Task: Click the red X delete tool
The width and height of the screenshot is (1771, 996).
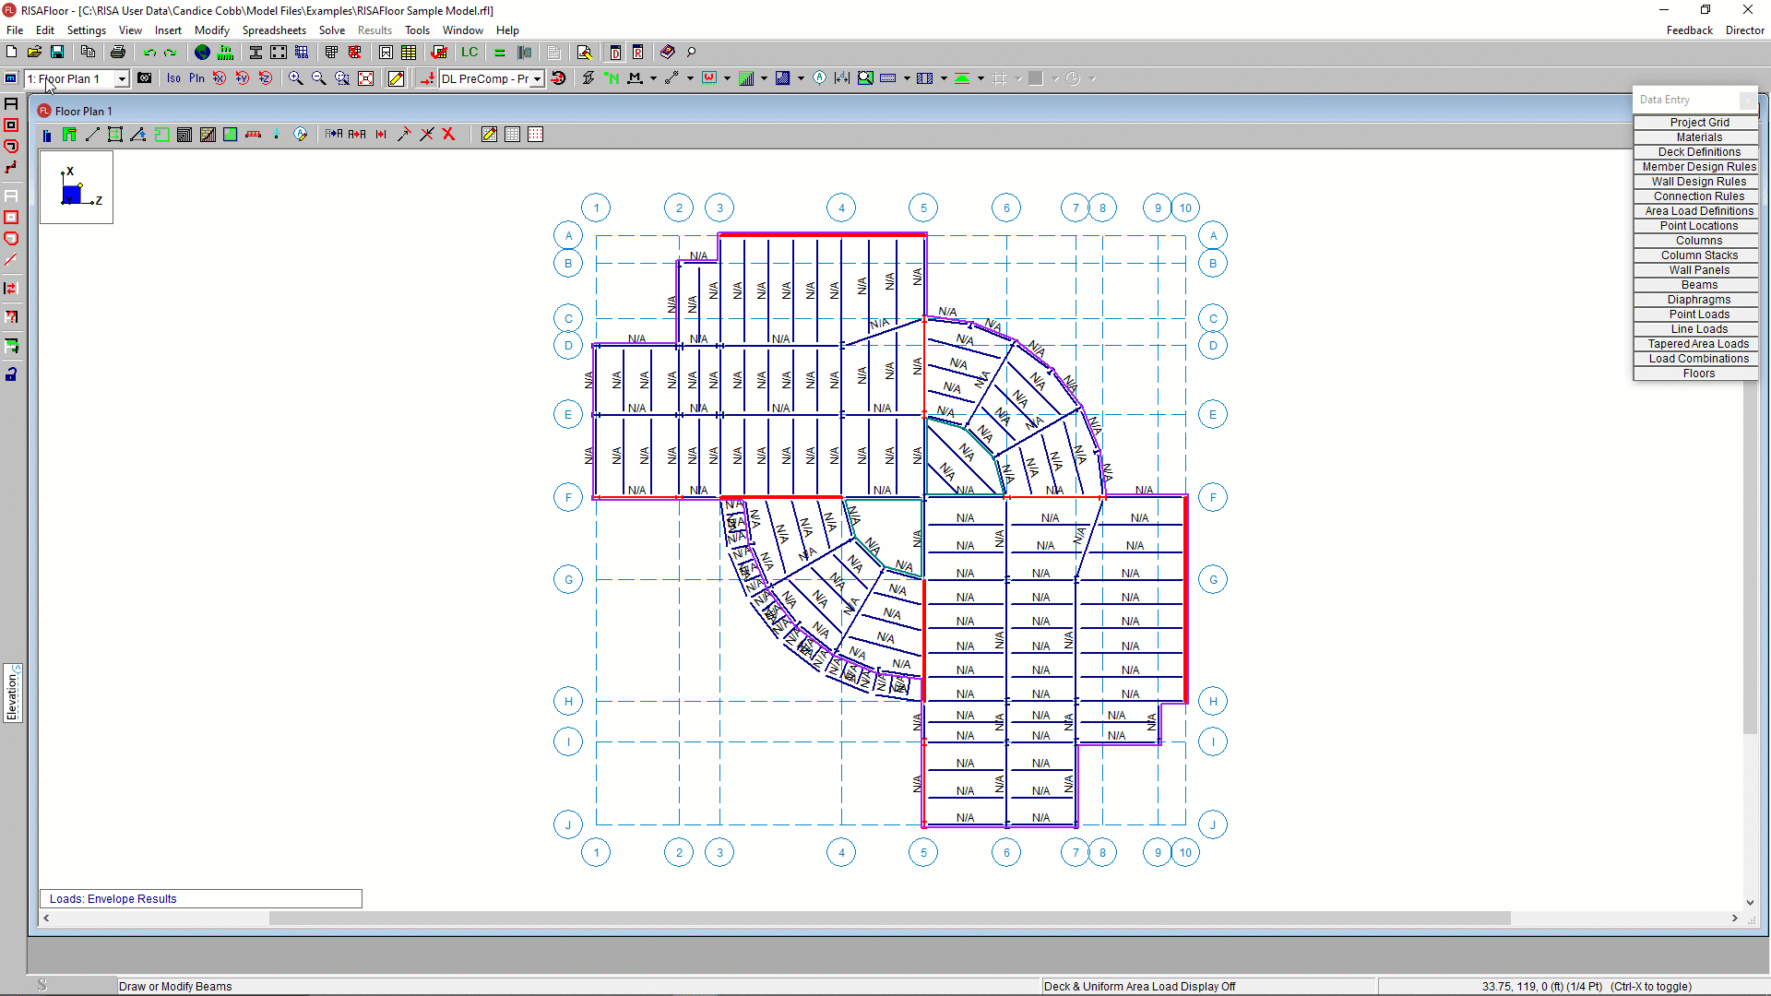Action: (x=449, y=135)
